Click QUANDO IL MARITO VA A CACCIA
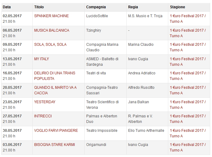The height and width of the screenshot is (157, 212). click(x=55, y=88)
